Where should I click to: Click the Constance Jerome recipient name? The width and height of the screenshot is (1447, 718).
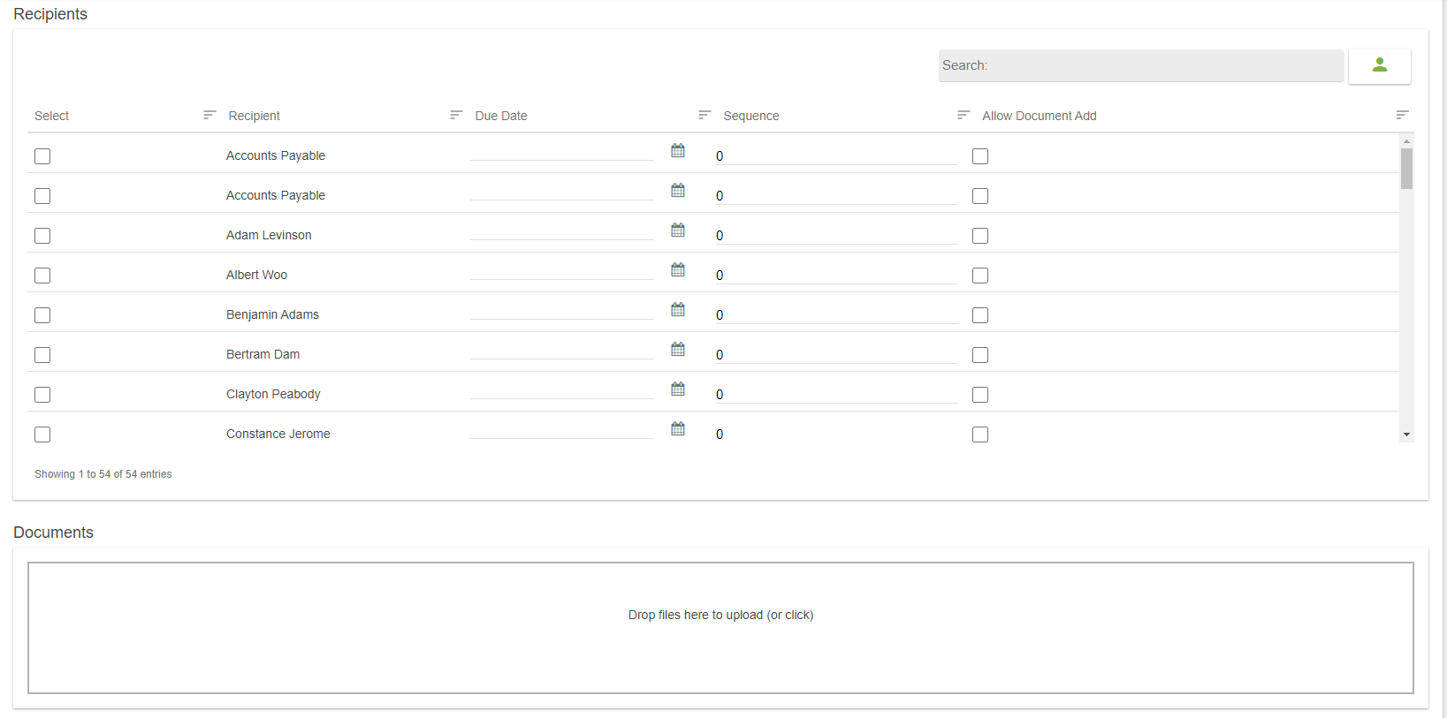pos(278,434)
